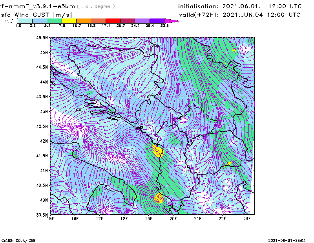Click the "valid(+72h):" label
314x243 pixels.
[x=199, y=15]
